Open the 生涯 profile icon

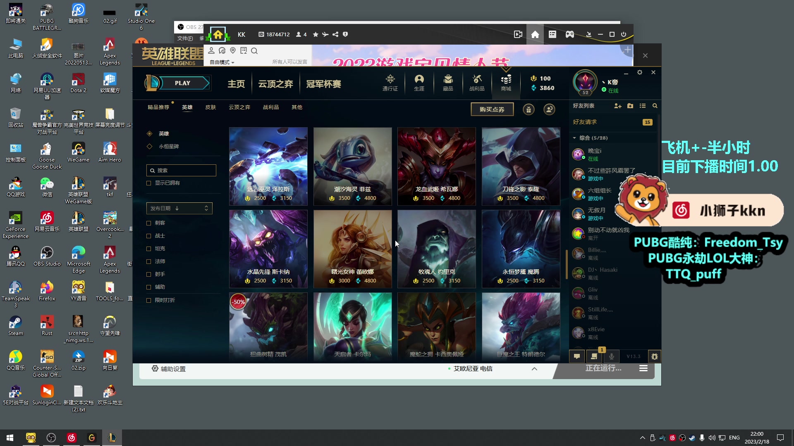(419, 83)
